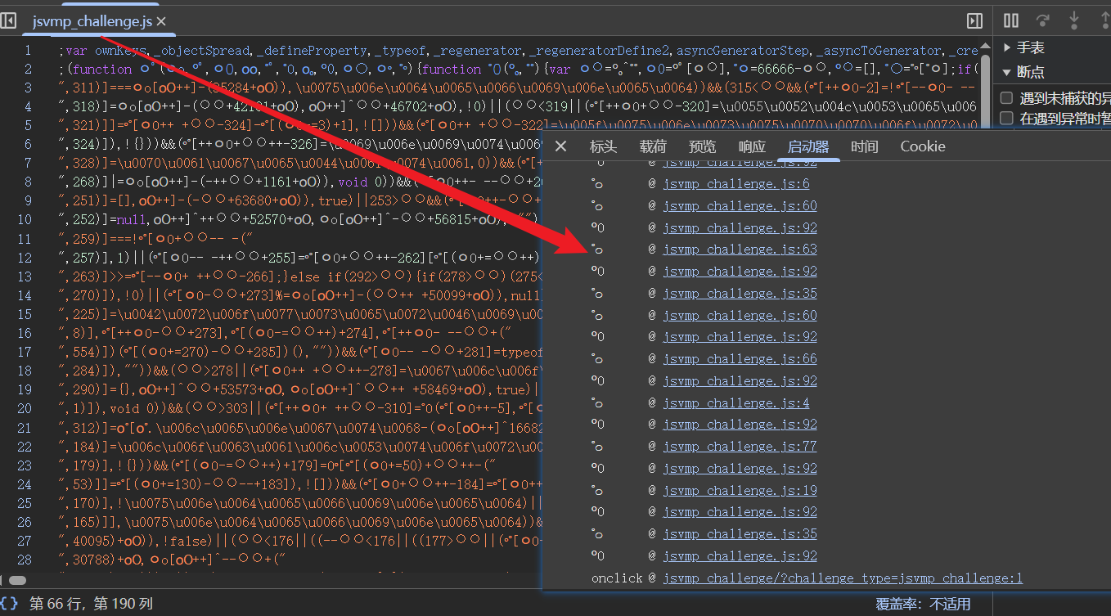Click the pretty print braces icon
The width and height of the screenshot is (1111, 616).
[x=9, y=604]
